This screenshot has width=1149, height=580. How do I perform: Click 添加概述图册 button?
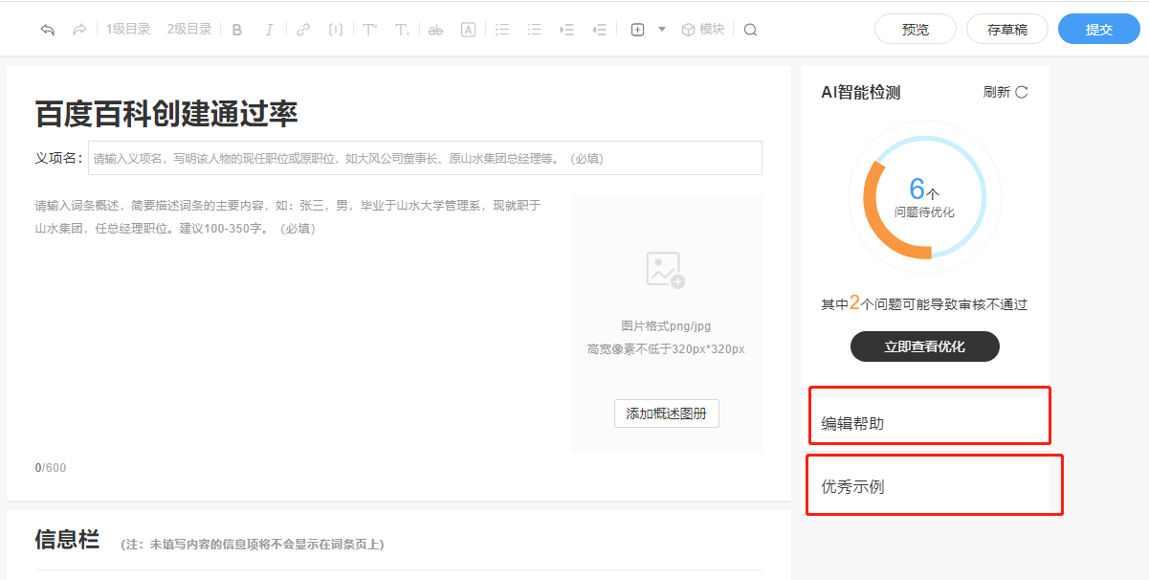(x=666, y=413)
